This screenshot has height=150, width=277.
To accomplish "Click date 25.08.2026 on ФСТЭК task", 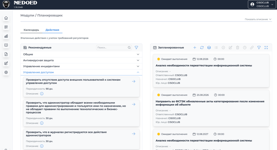I will pyautogui.click(x=203, y=95).
